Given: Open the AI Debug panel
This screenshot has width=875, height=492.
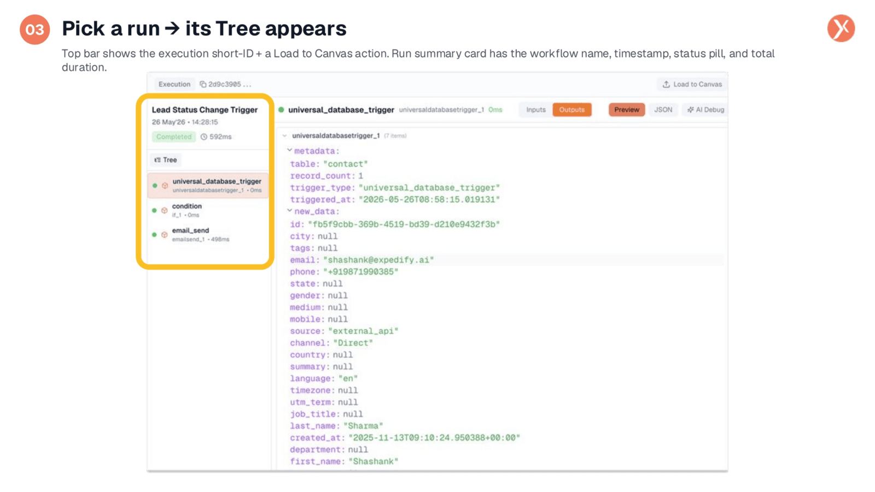Looking at the screenshot, I should tap(705, 110).
